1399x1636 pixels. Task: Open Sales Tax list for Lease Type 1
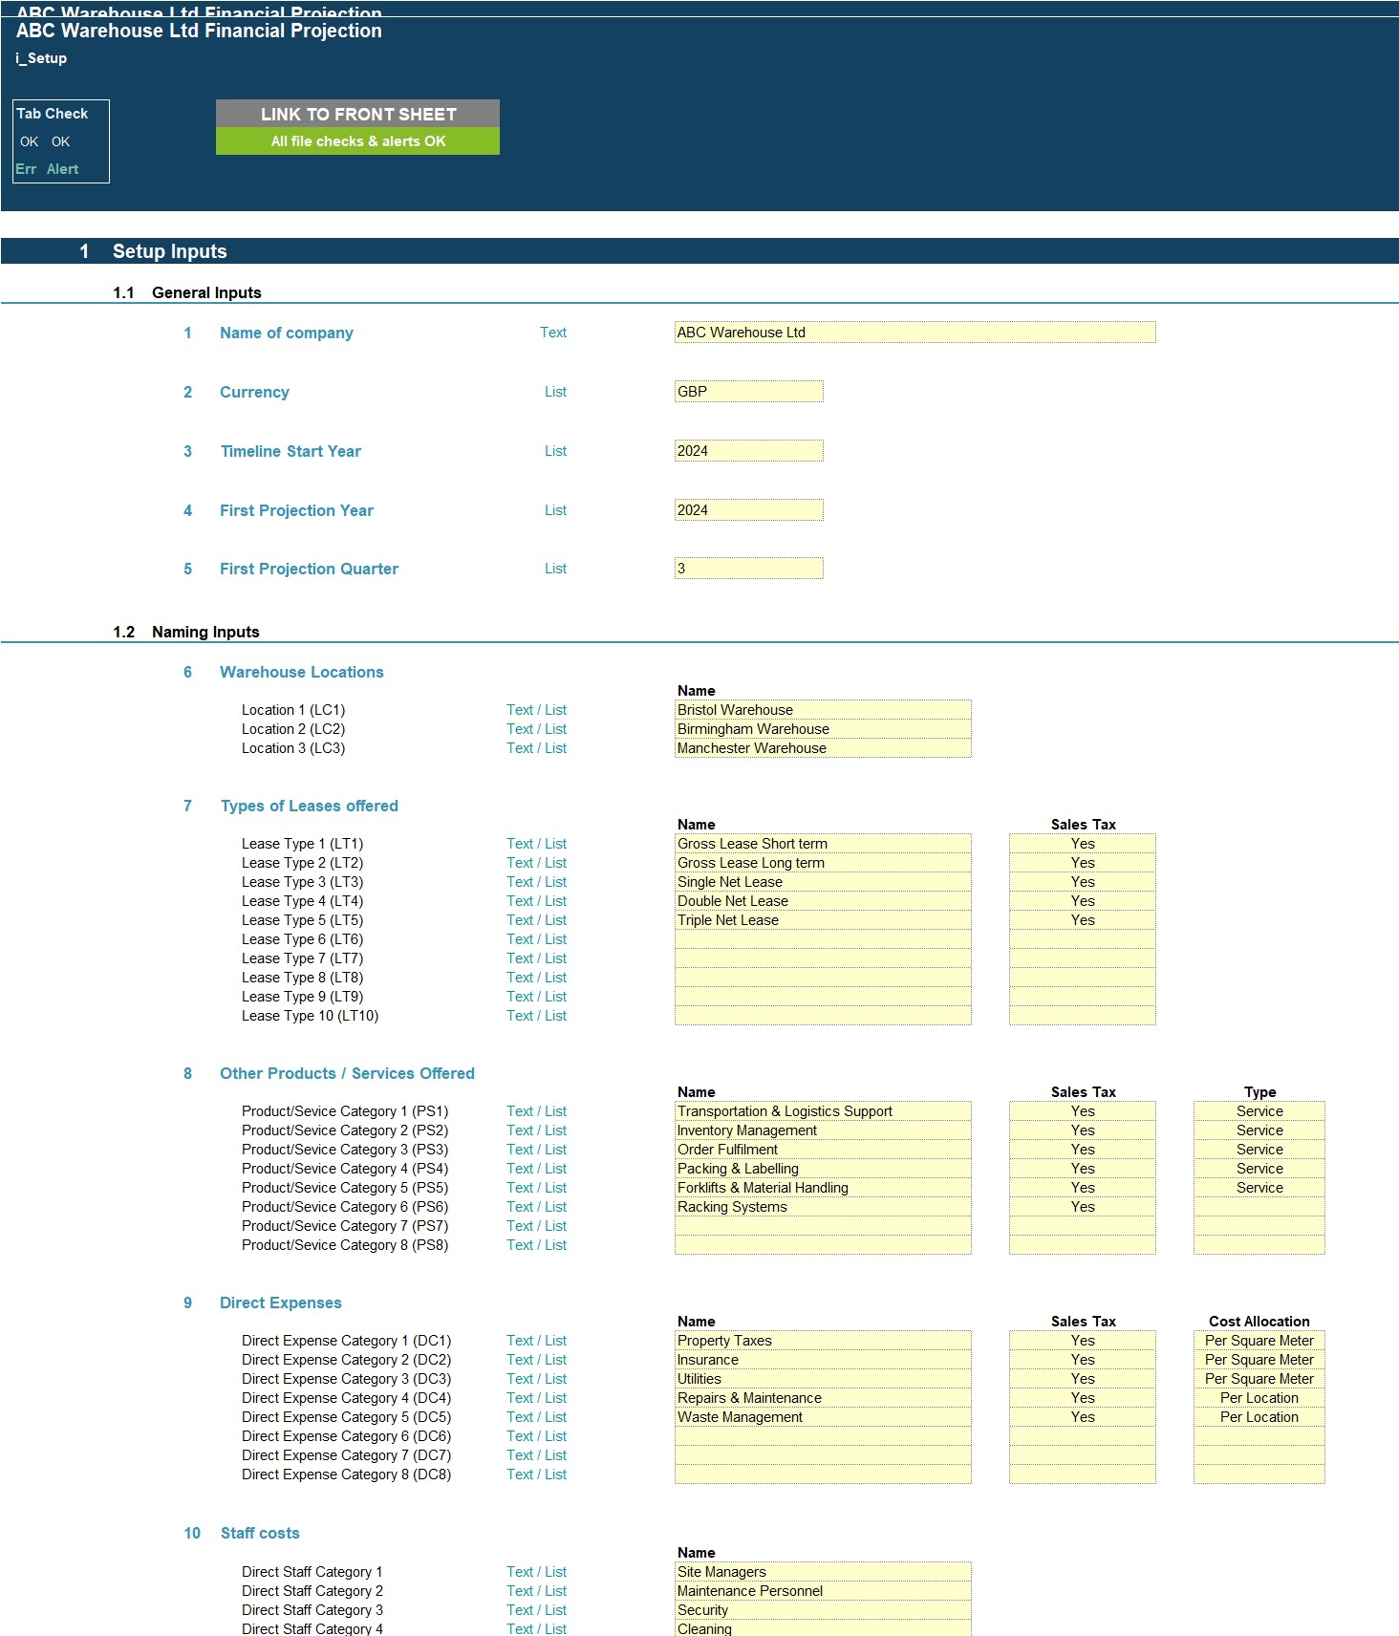tap(1083, 844)
